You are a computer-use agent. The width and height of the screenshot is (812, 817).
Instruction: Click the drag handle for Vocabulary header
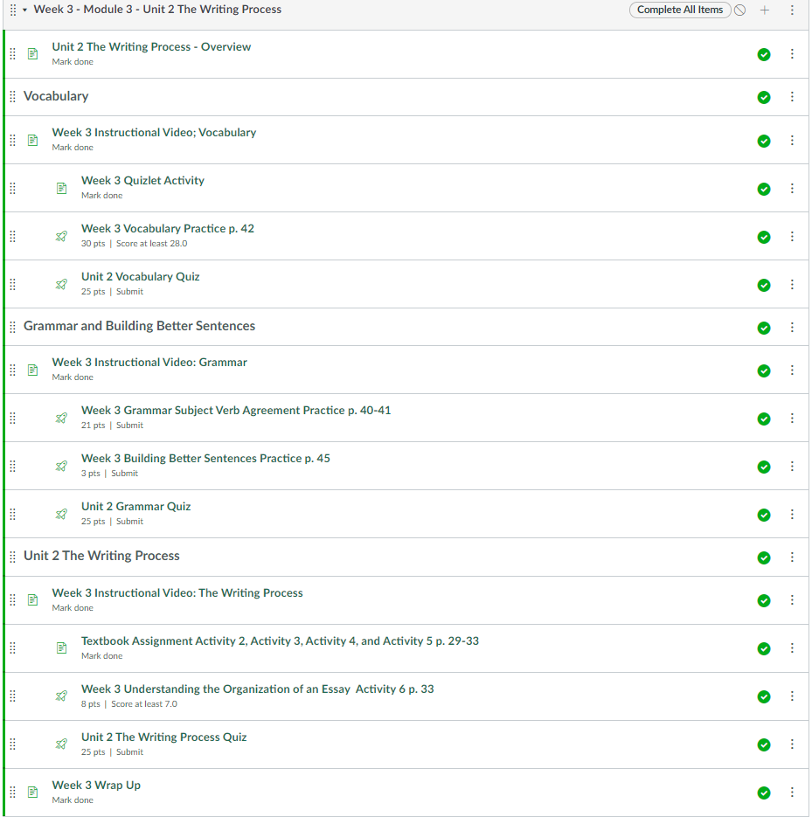(12, 97)
